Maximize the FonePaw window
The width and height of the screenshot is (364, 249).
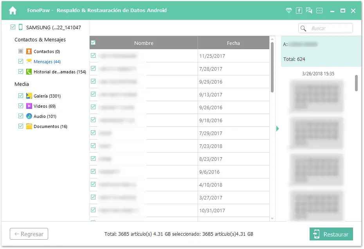click(342, 11)
